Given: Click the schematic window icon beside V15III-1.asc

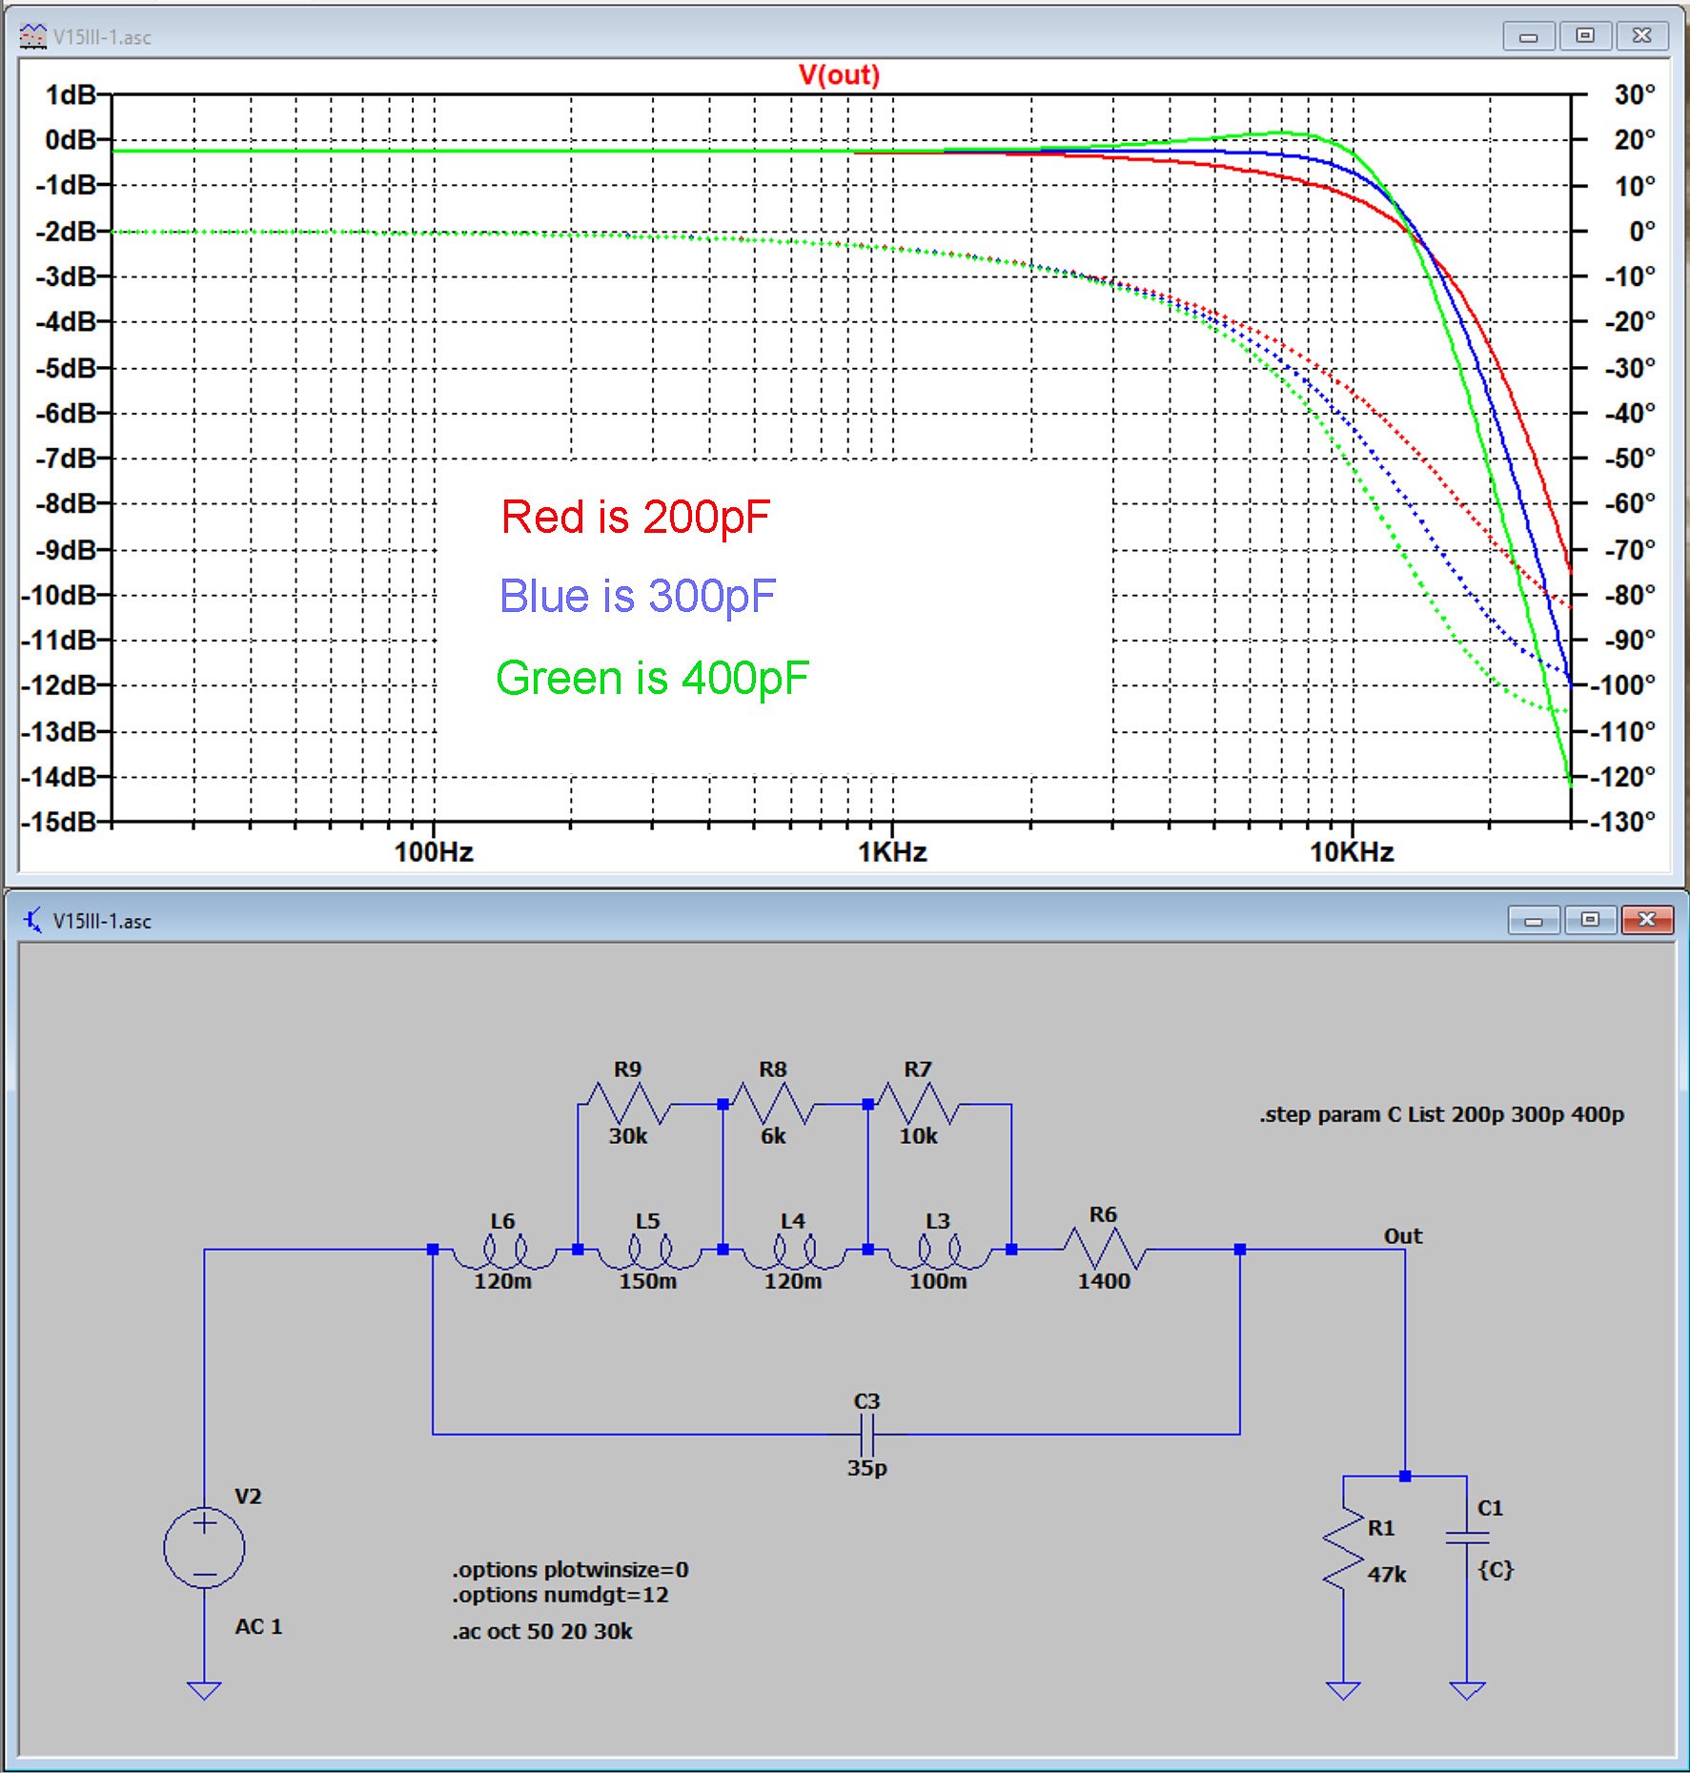Looking at the screenshot, I should [33, 920].
